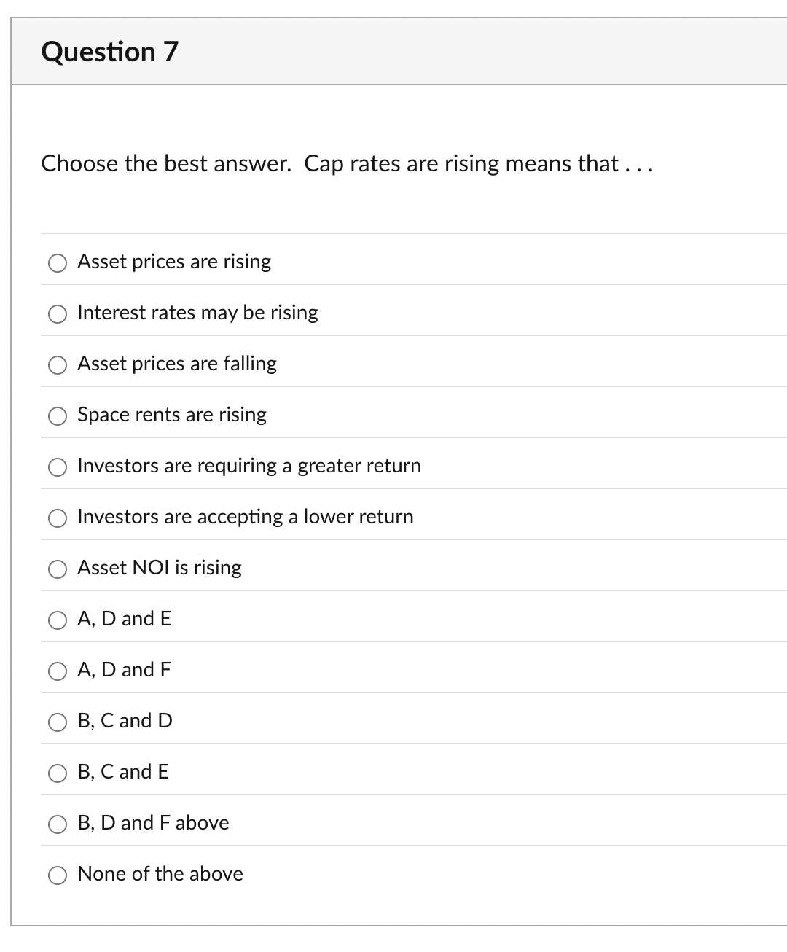Select 'Investors are requiring a greater return'
Viewport: 787px width, 952px height.
(x=58, y=467)
